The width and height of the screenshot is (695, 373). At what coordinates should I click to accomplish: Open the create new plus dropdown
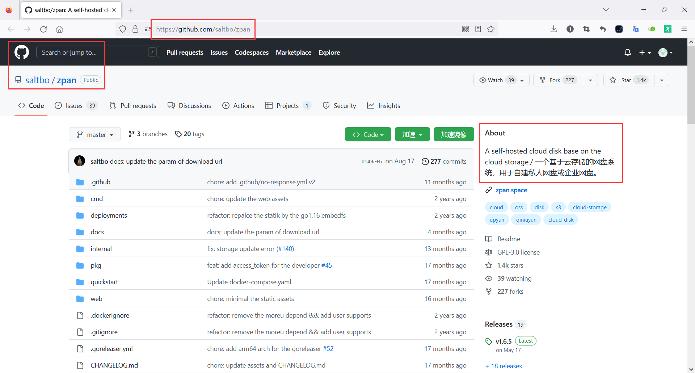click(x=645, y=53)
